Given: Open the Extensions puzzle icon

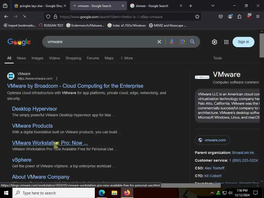Looking at the screenshot, I should 239,16.
